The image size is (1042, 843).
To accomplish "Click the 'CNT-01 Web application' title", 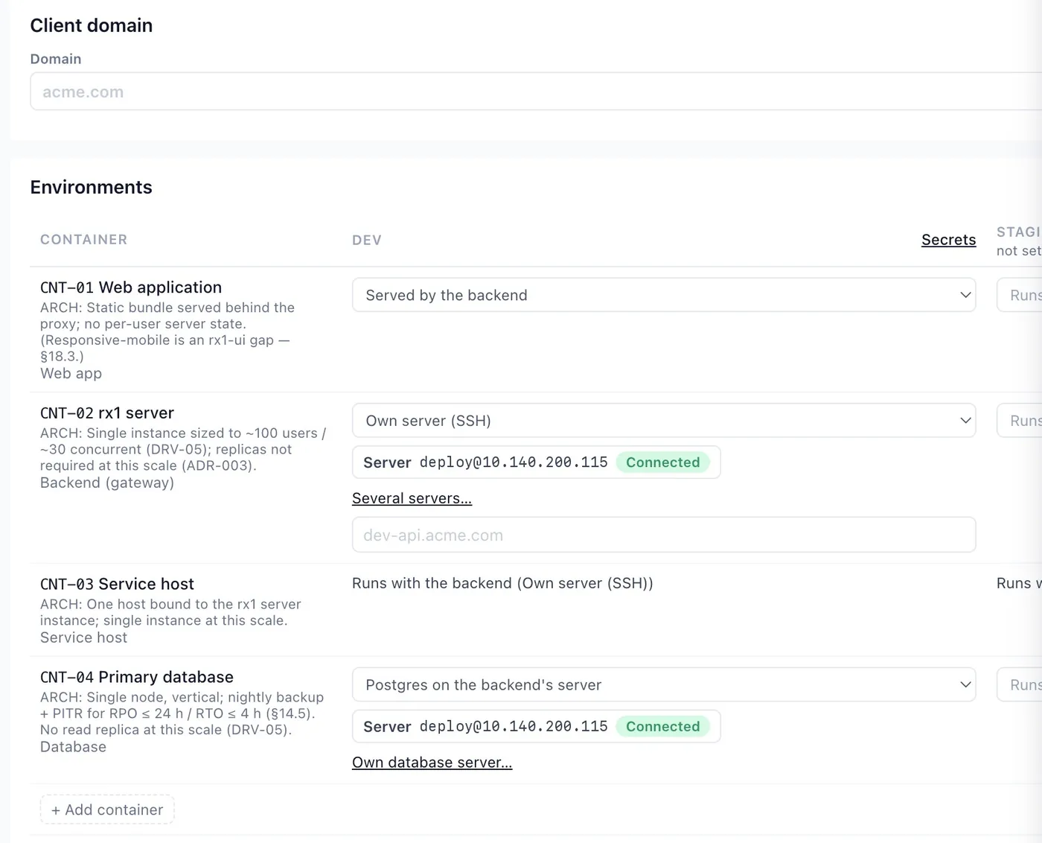I will (131, 287).
